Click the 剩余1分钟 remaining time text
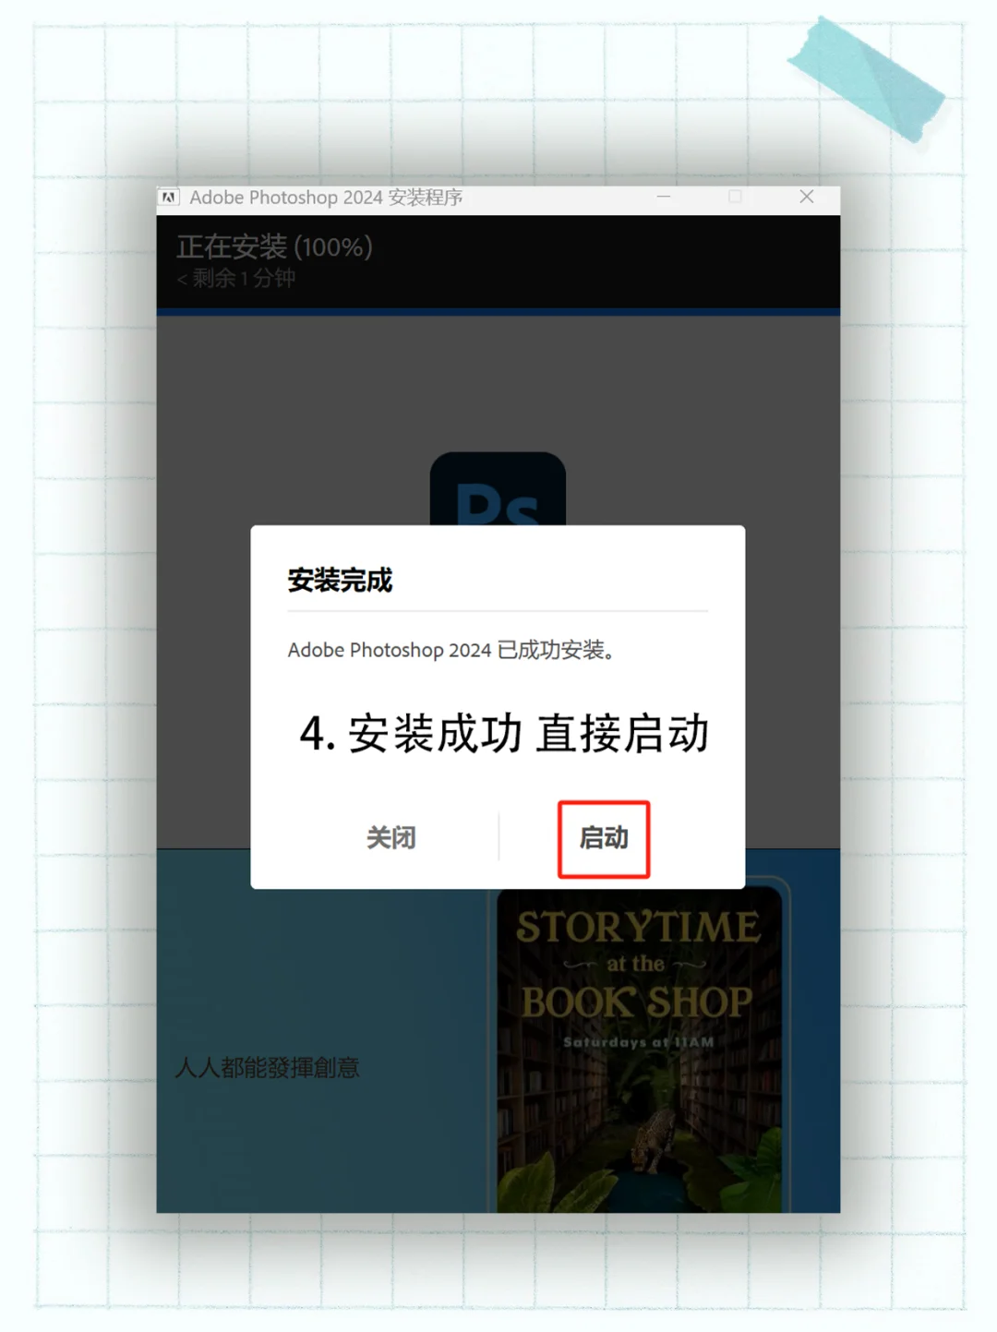The width and height of the screenshot is (997, 1332). (x=234, y=279)
